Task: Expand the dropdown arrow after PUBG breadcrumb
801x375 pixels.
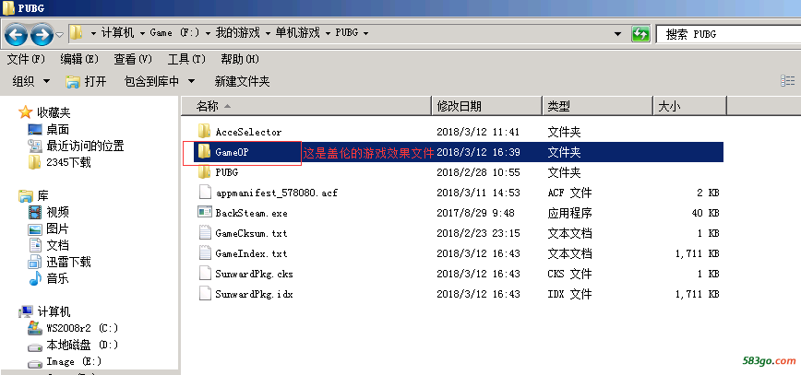Action: pyautogui.click(x=365, y=34)
